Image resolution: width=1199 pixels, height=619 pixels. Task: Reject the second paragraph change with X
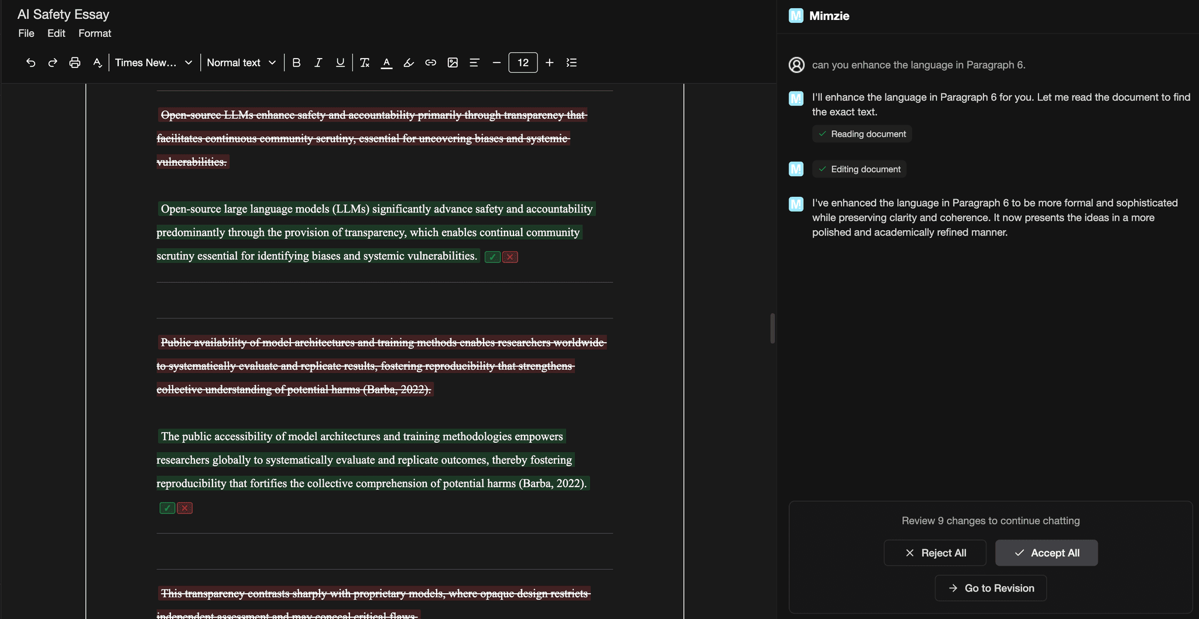click(x=184, y=508)
